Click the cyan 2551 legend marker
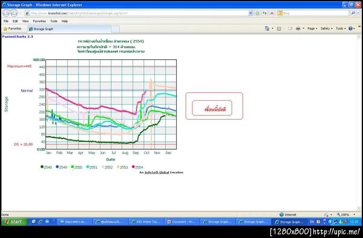Viewport: 363px width, 238px height. tap(88, 167)
